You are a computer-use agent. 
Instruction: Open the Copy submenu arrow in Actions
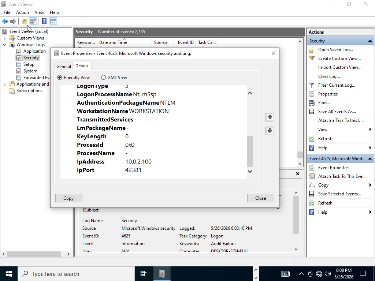tap(370, 185)
